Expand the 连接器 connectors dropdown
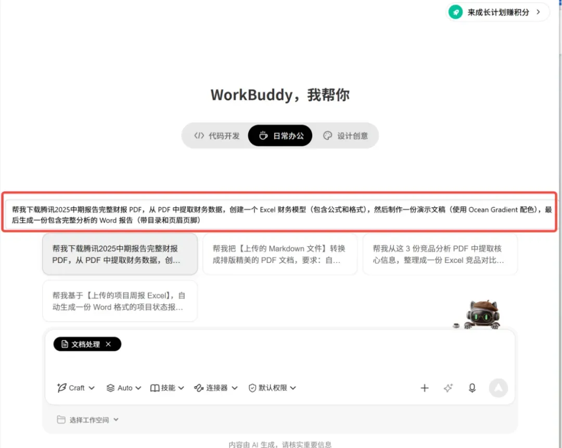The image size is (562, 448). [x=216, y=388]
